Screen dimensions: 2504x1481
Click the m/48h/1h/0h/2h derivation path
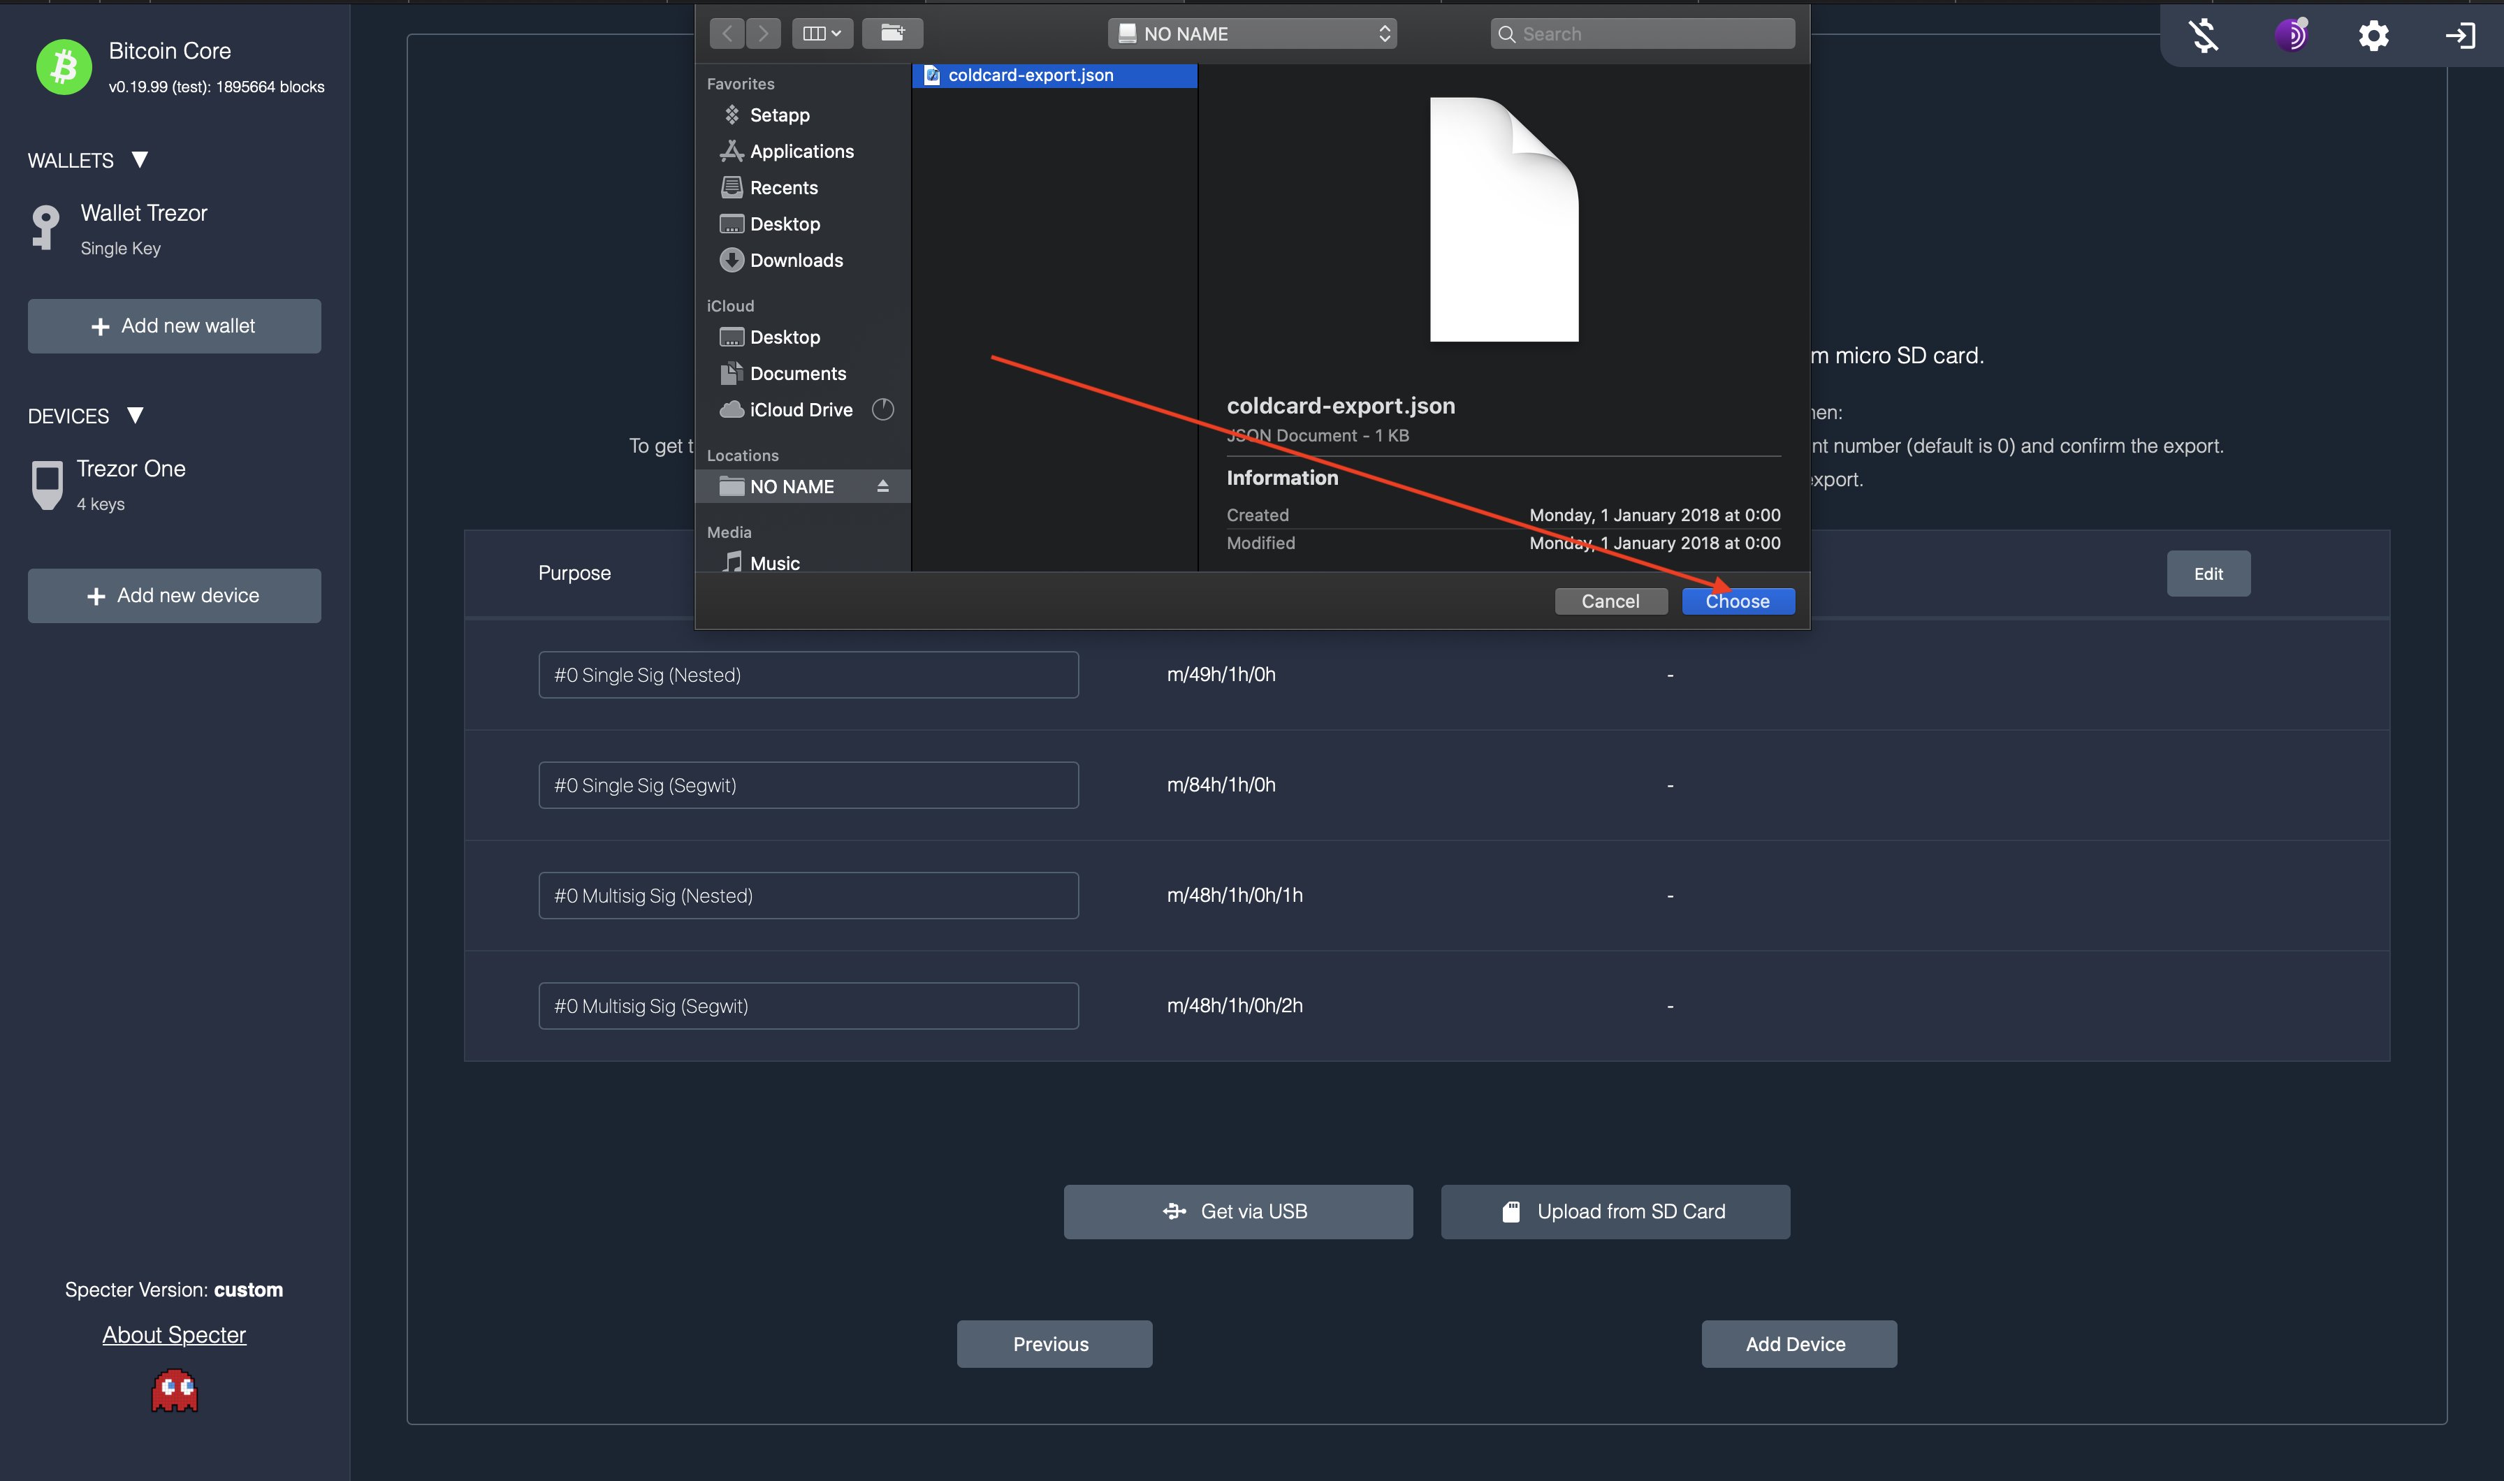pyautogui.click(x=1235, y=1005)
